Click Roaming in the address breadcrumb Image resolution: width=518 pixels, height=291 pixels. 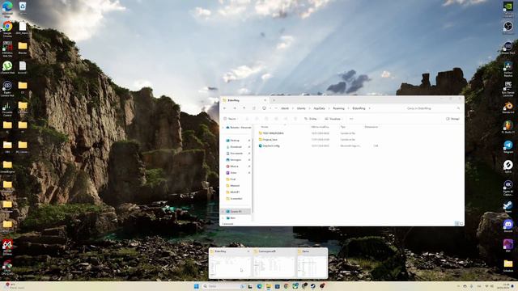pyautogui.click(x=338, y=108)
